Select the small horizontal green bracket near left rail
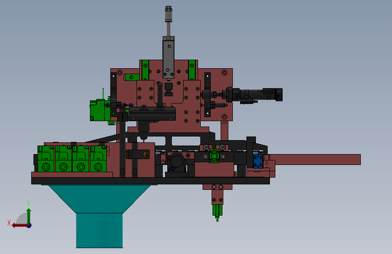The image size is (392, 254). (x=132, y=77)
